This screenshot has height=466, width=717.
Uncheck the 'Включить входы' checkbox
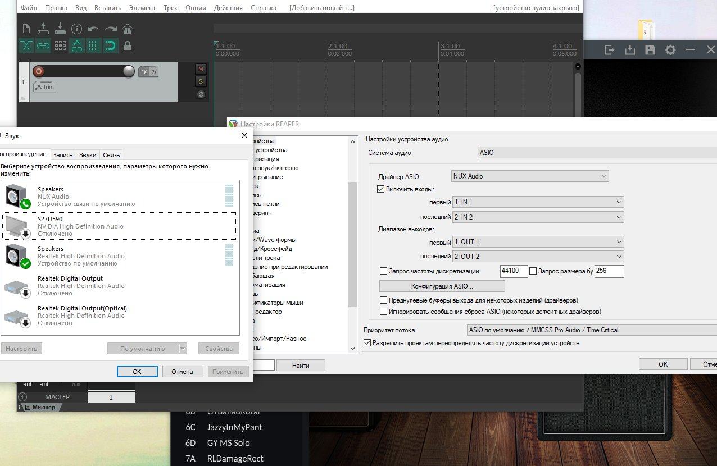380,189
